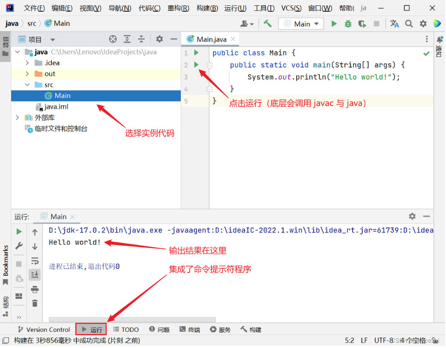Open the 运行(U) menu
This screenshot has height=348, width=446.
pyautogui.click(x=235, y=8)
